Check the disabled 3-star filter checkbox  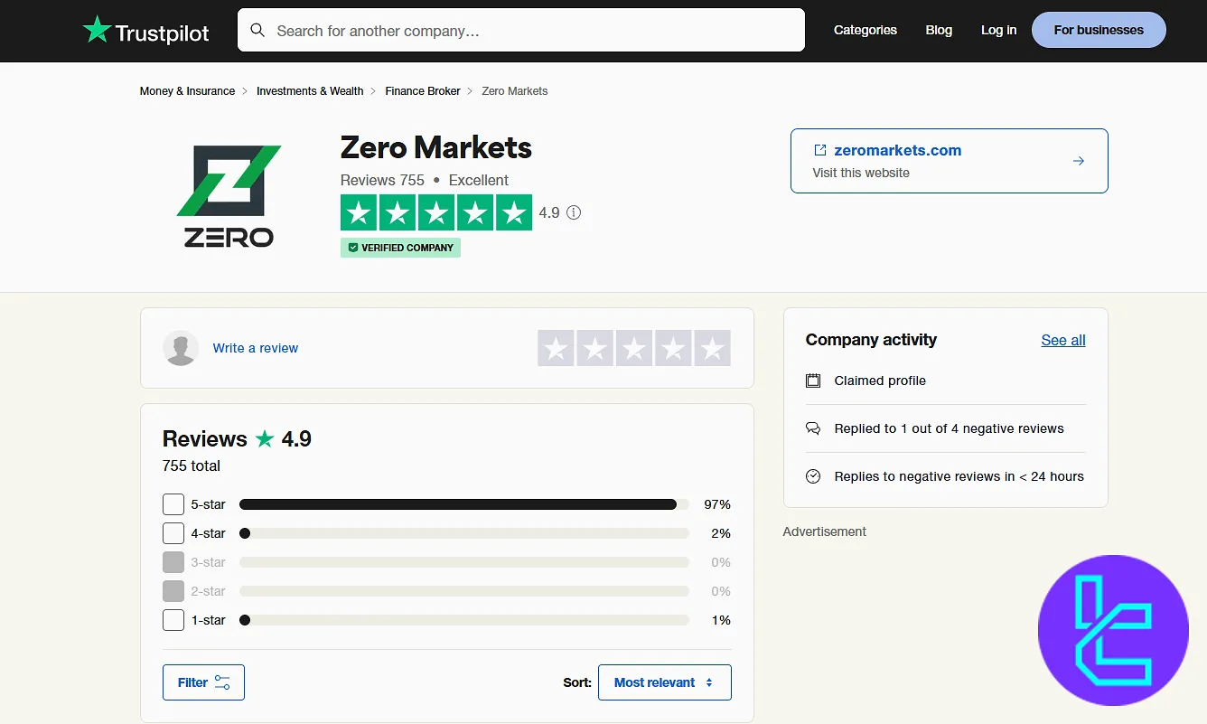[173, 562]
